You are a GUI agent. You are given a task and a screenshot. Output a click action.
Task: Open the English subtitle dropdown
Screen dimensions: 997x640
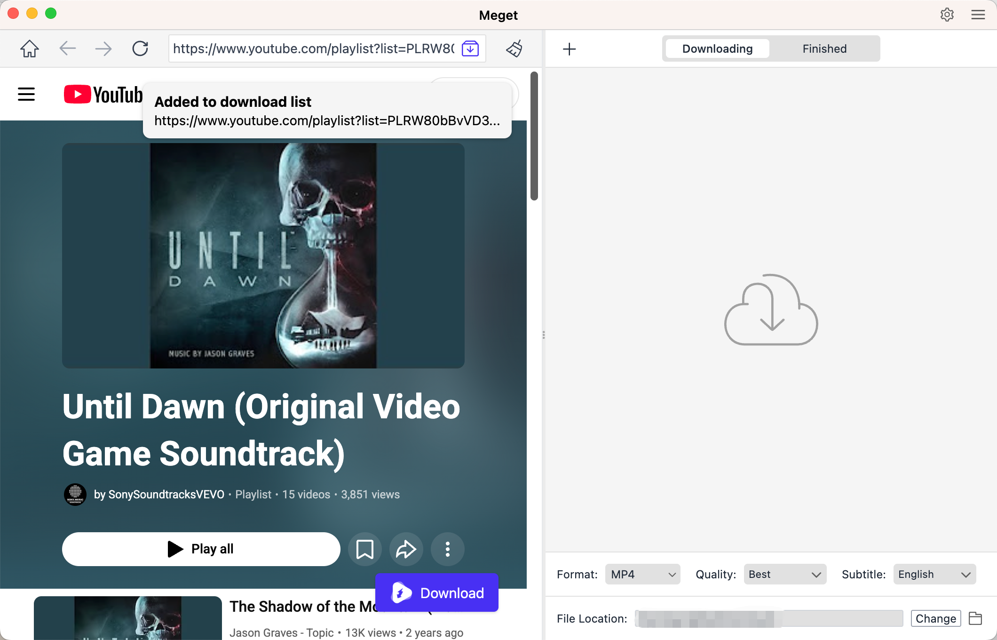click(x=934, y=574)
